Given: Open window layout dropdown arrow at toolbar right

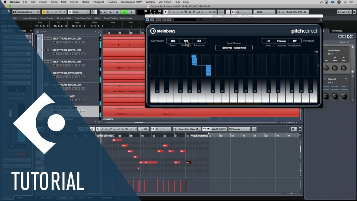Looking at the screenshot, I should tap(351, 12).
